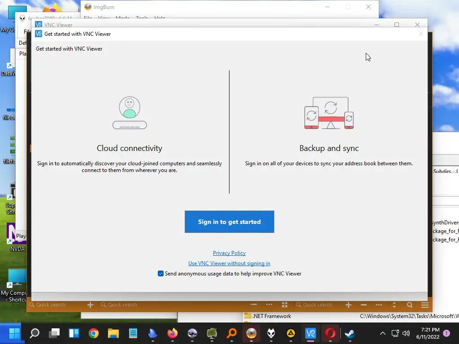Launch Firefox from the taskbar
Image resolution: width=459 pixels, height=344 pixels.
pos(173,333)
